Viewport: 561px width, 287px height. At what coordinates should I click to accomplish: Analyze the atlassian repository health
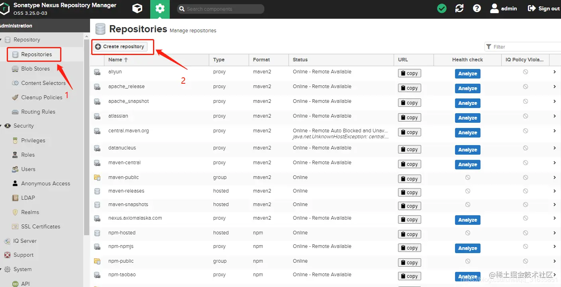tap(468, 118)
